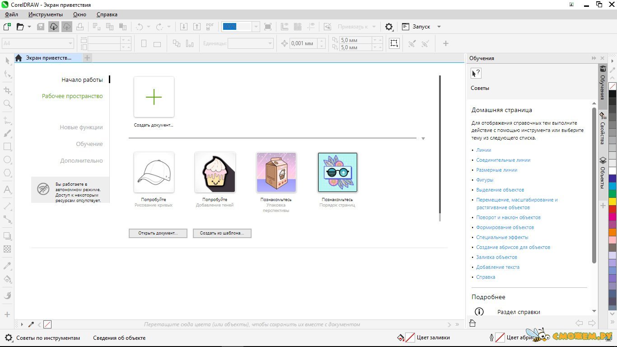
Task: Select the Zoom magnifier tool
Action: 7,104
